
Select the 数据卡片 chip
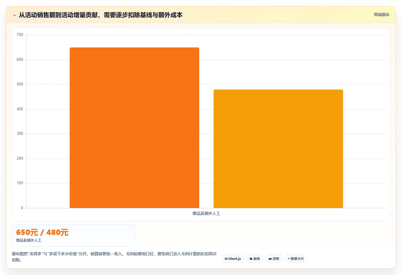point(296,259)
